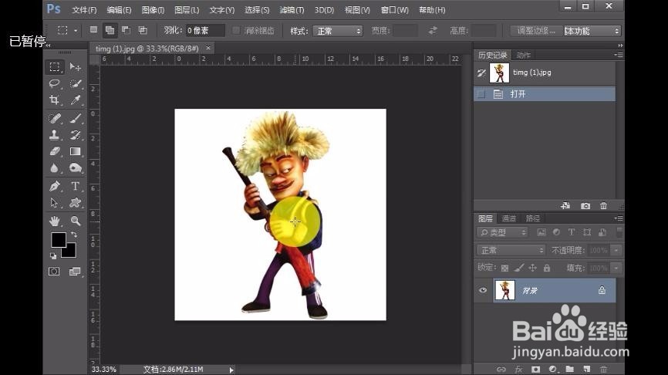
Task: Open the workspace switcher dropdown
Action: click(592, 31)
